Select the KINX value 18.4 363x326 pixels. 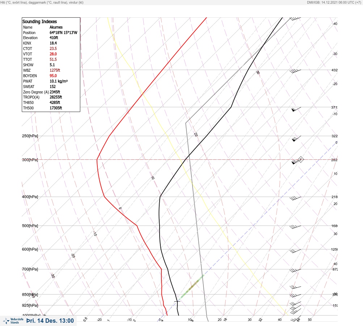(53, 43)
